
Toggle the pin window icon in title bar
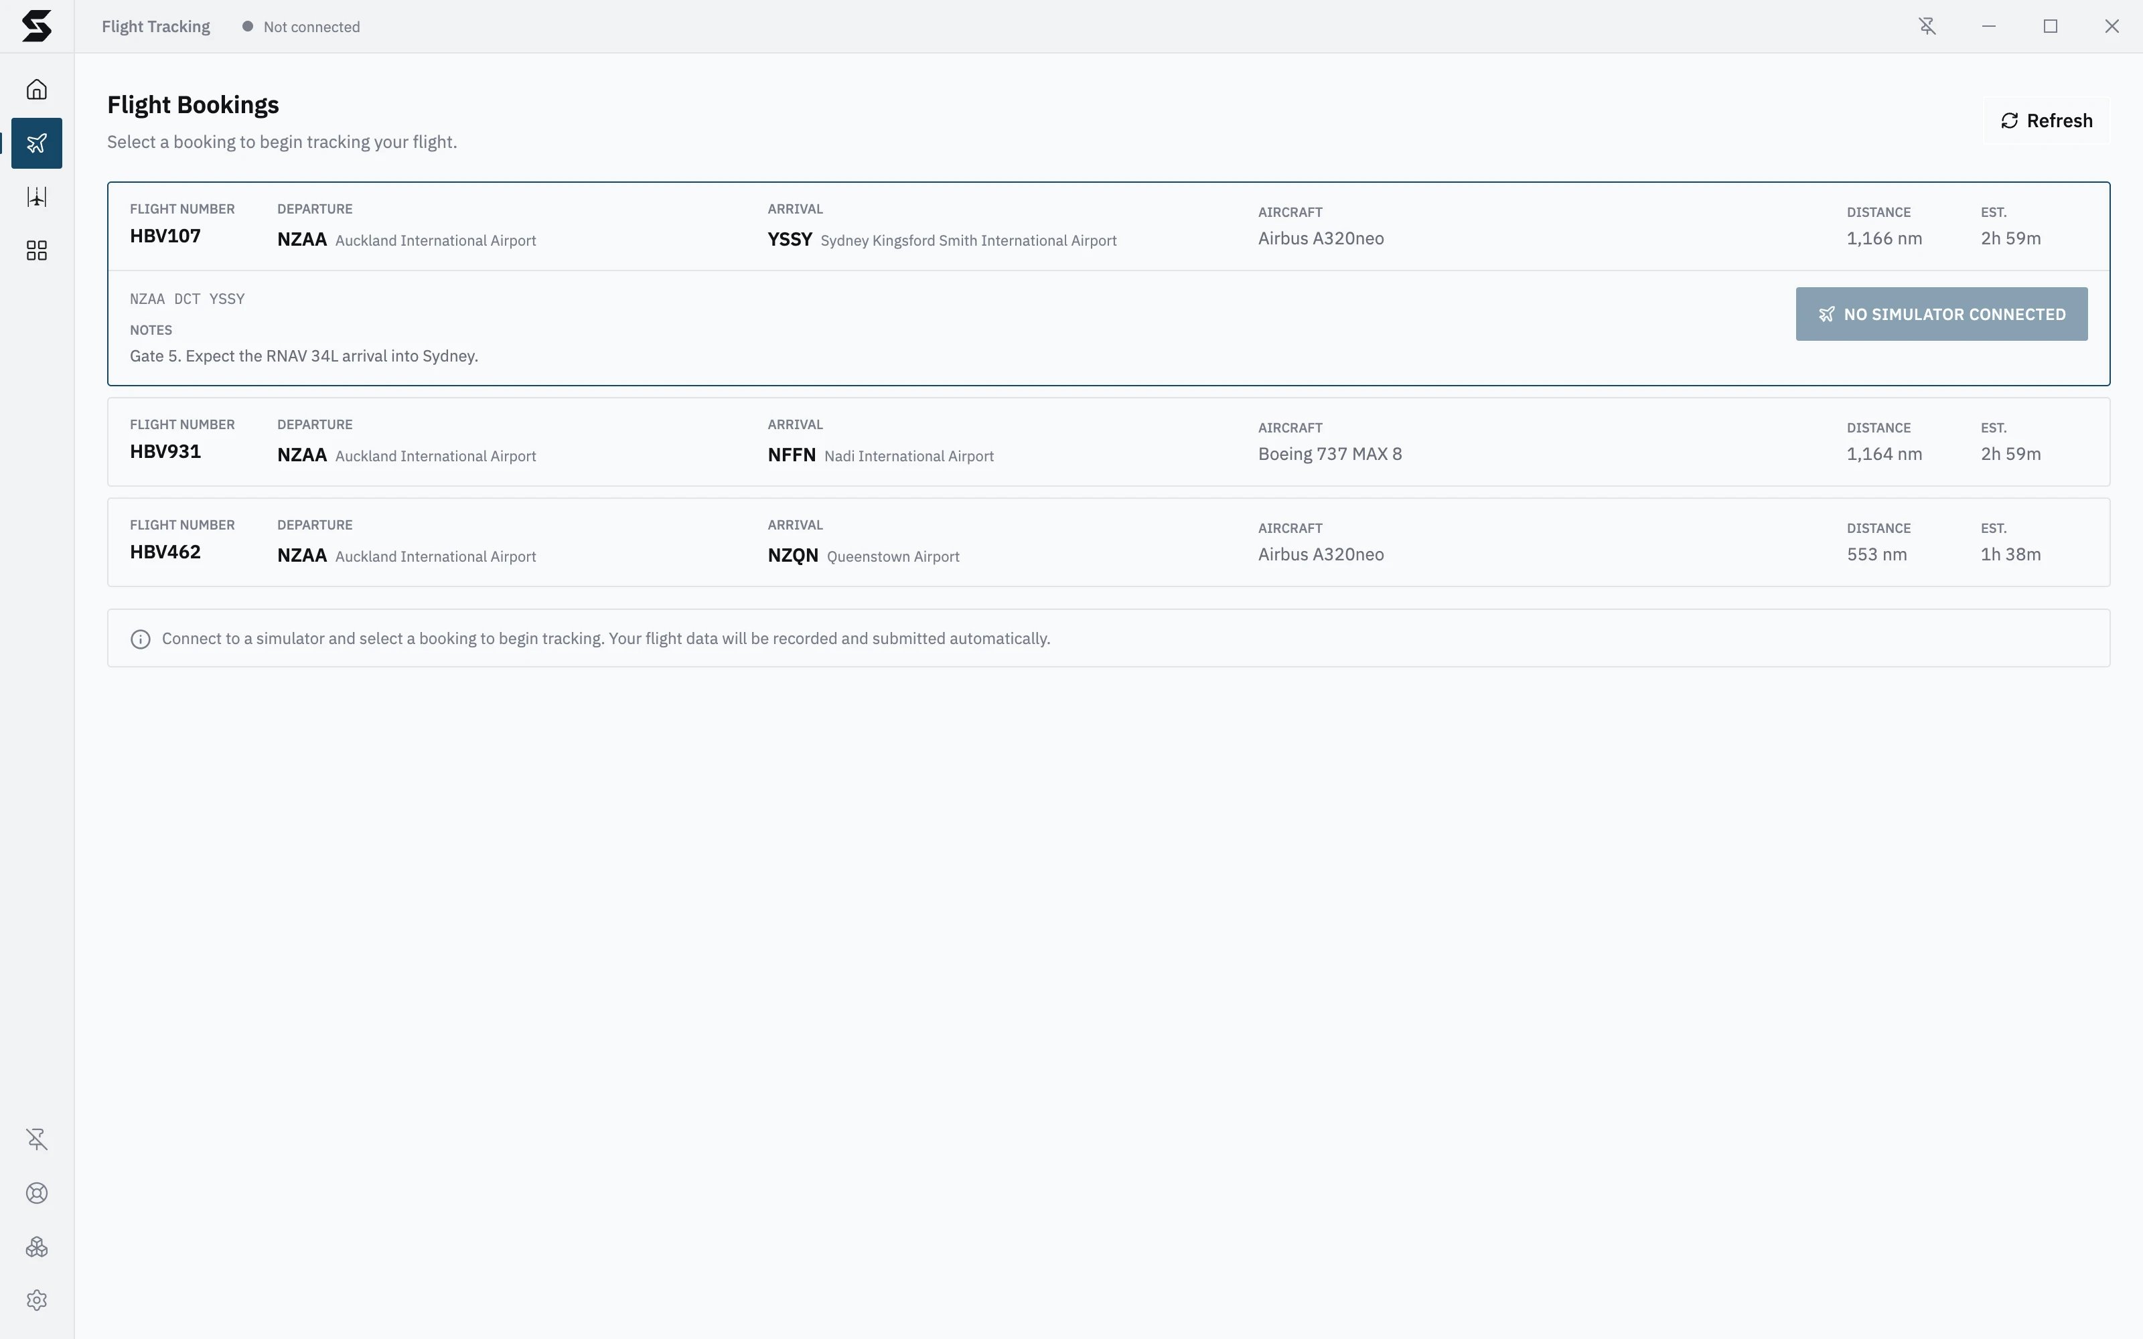(1927, 27)
